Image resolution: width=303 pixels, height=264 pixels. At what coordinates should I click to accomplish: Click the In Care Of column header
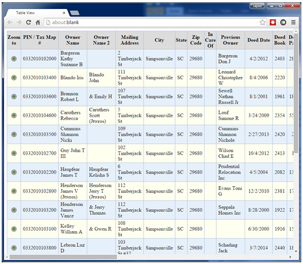[211, 40]
